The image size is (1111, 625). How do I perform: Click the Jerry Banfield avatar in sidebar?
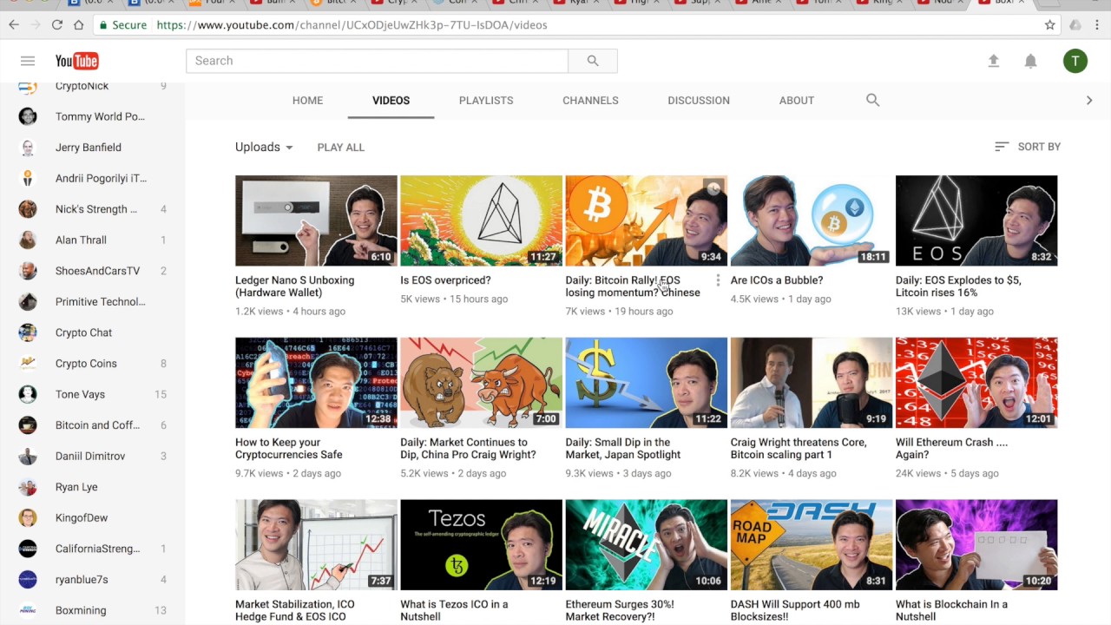(x=28, y=148)
